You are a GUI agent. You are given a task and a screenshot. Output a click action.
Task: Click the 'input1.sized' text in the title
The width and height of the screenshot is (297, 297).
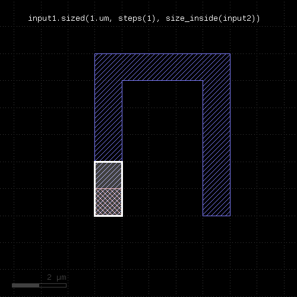[56, 18]
